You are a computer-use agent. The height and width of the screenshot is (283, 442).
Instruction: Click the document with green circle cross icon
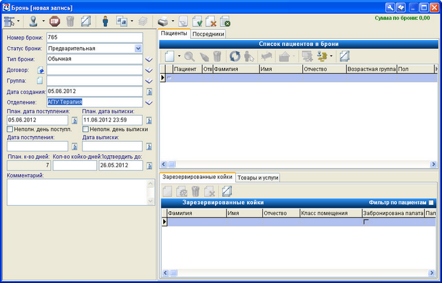[225, 22]
